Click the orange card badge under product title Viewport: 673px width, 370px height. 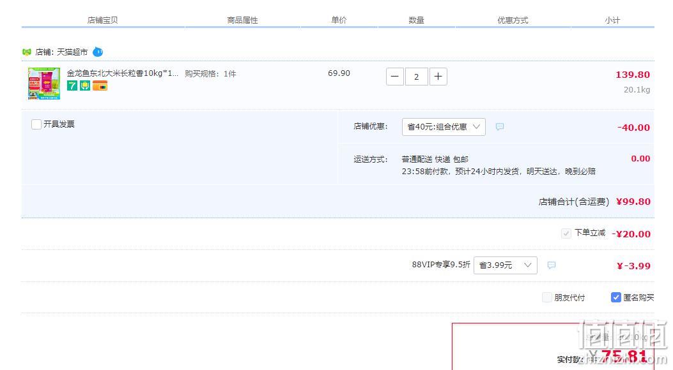(100, 85)
